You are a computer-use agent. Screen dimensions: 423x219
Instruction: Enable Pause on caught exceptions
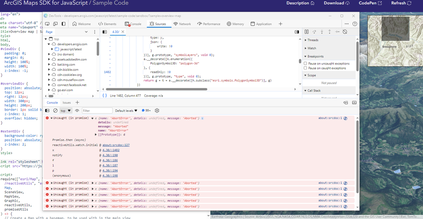pyautogui.click(x=306, y=68)
